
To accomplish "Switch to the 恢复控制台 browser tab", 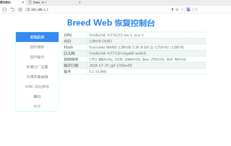I will click(12, 2).
